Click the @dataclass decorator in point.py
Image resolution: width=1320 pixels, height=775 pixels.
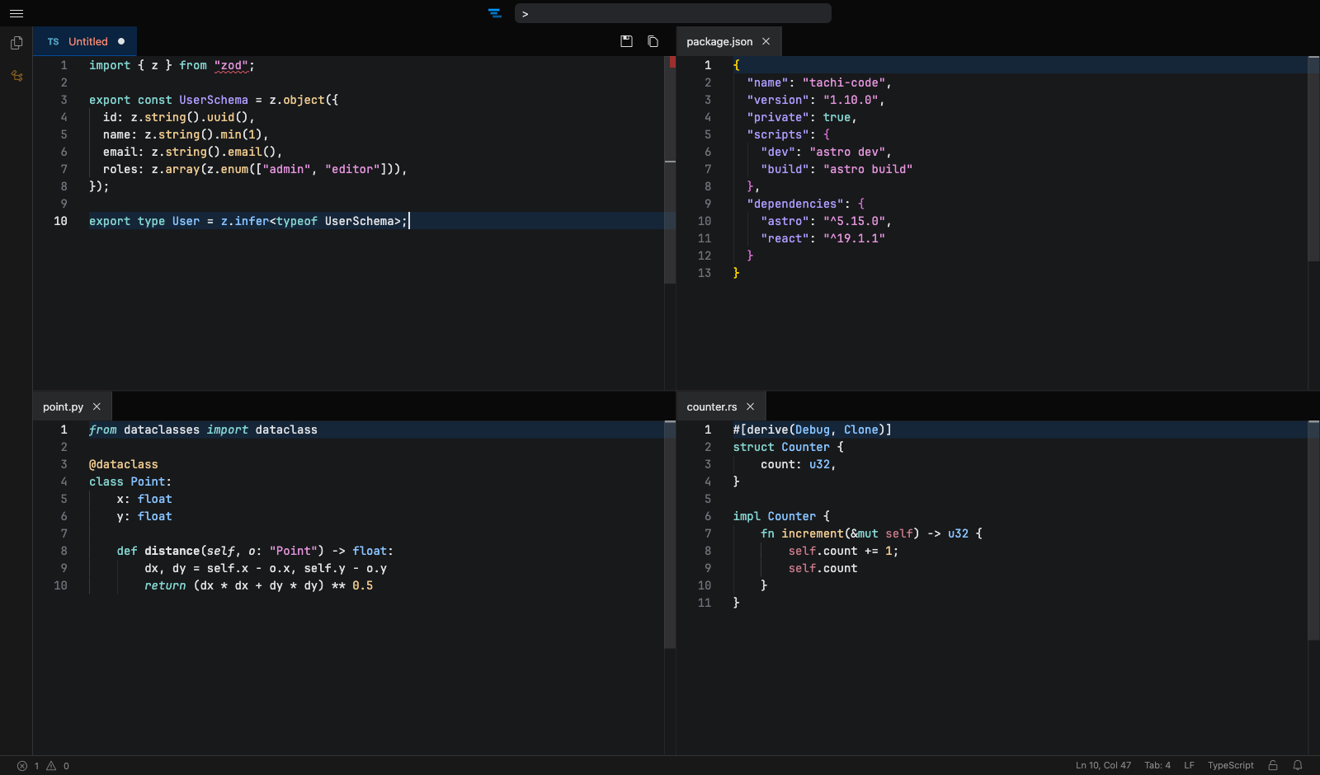(124, 464)
